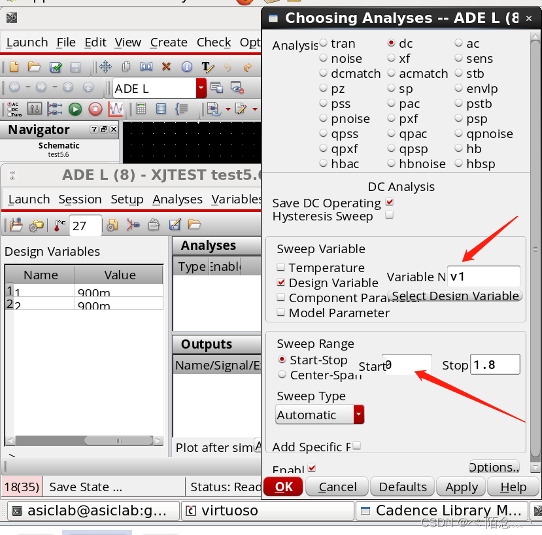Enable the Hysteresis Sweep checkbox
Viewport: 542px width, 535px height.
pyautogui.click(x=390, y=215)
